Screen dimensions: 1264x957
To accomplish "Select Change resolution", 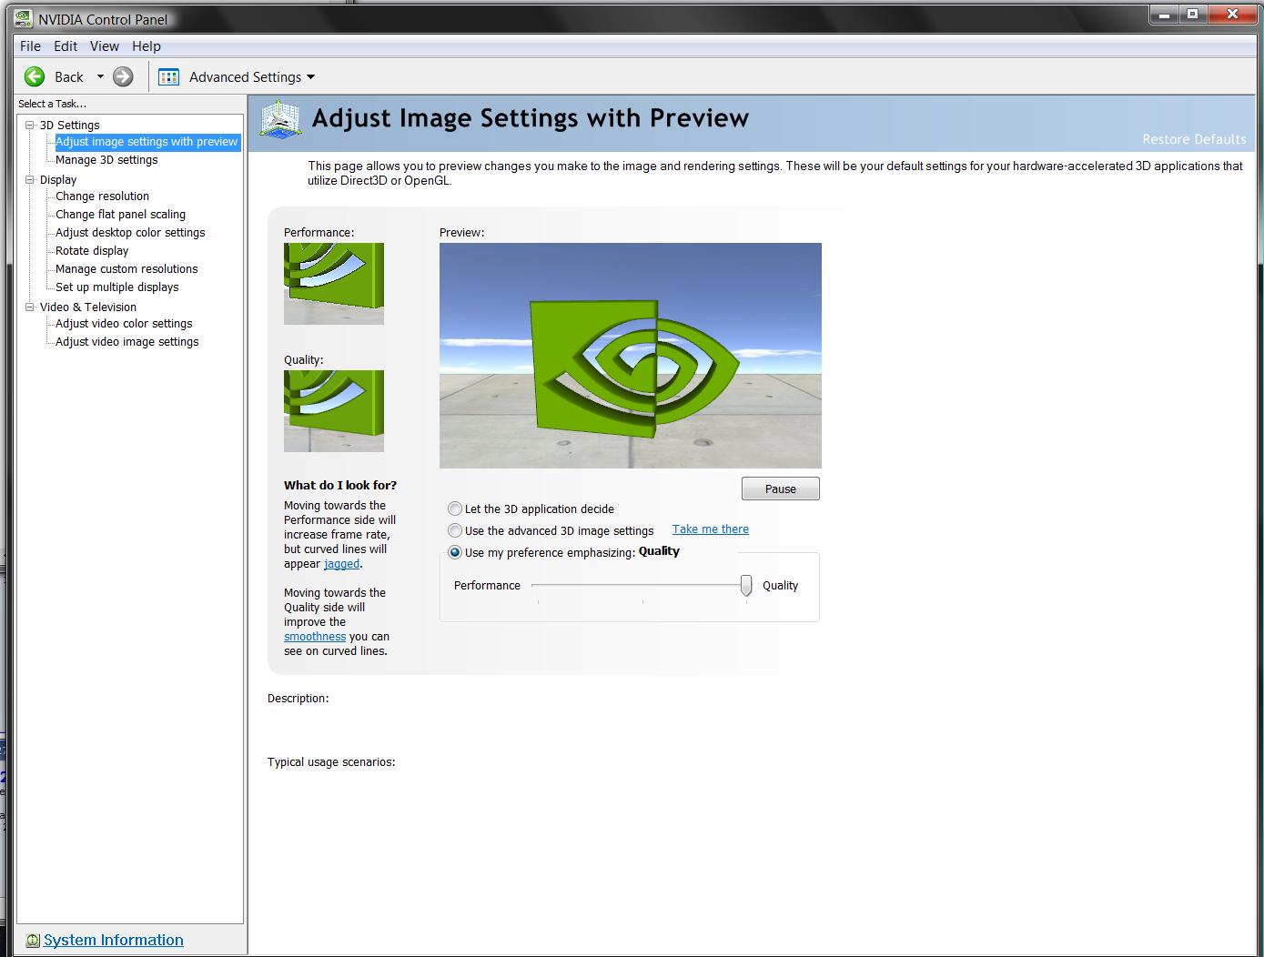I will tap(102, 196).
